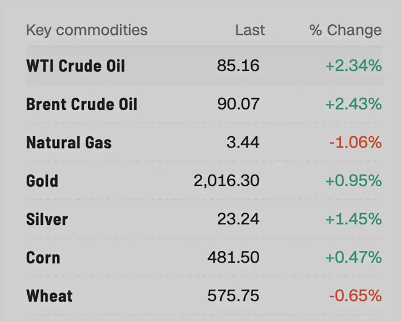Click the % Change column header
This screenshot has height=321, width=401.
click(x=345, y=30)
